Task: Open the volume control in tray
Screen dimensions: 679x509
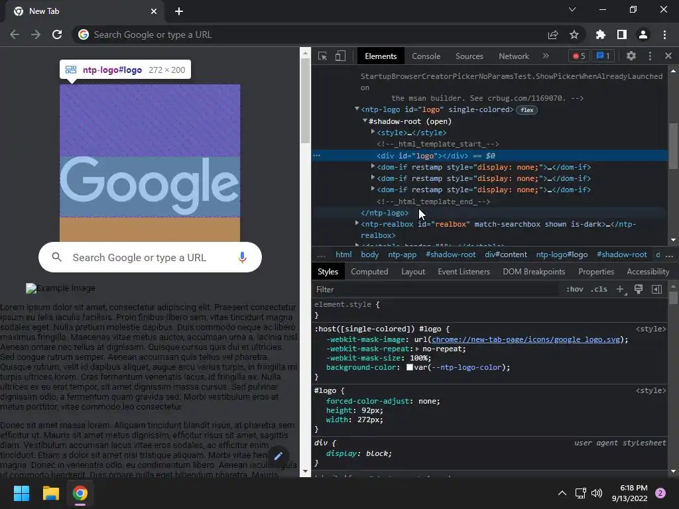Action: click(x=597, y=493)
